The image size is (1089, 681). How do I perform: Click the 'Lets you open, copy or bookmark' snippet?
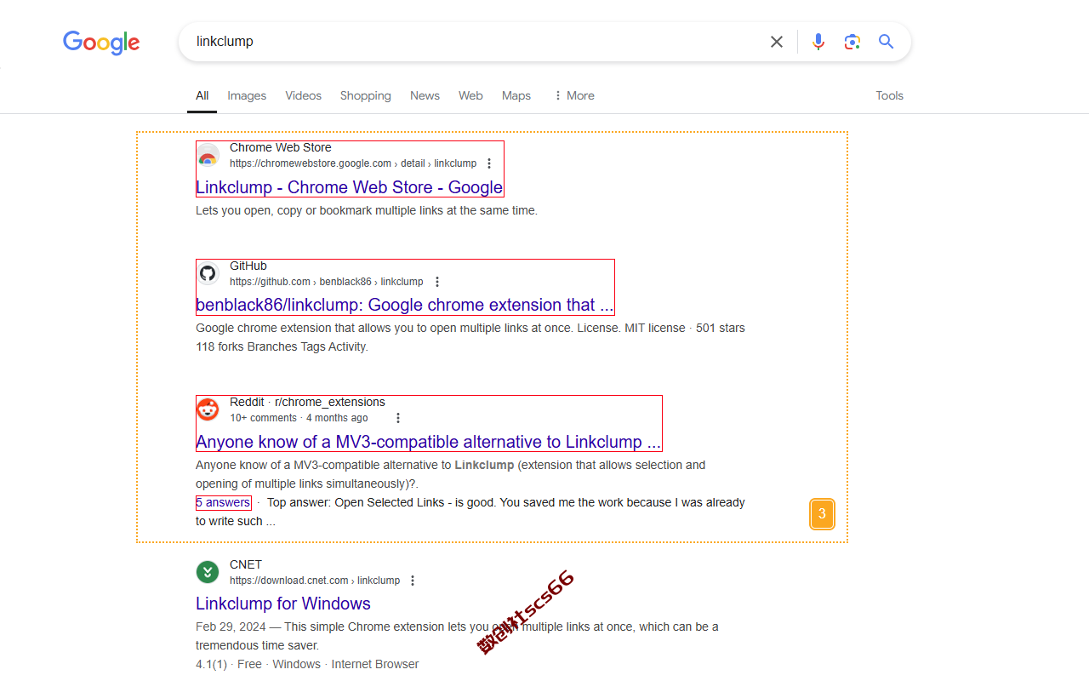[x=367, y=210]
